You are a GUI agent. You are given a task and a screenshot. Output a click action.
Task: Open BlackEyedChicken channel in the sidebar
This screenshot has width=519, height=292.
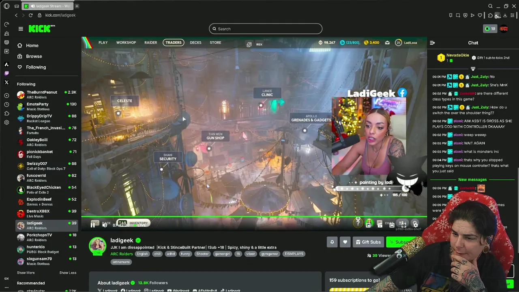[x=47, y=190]
